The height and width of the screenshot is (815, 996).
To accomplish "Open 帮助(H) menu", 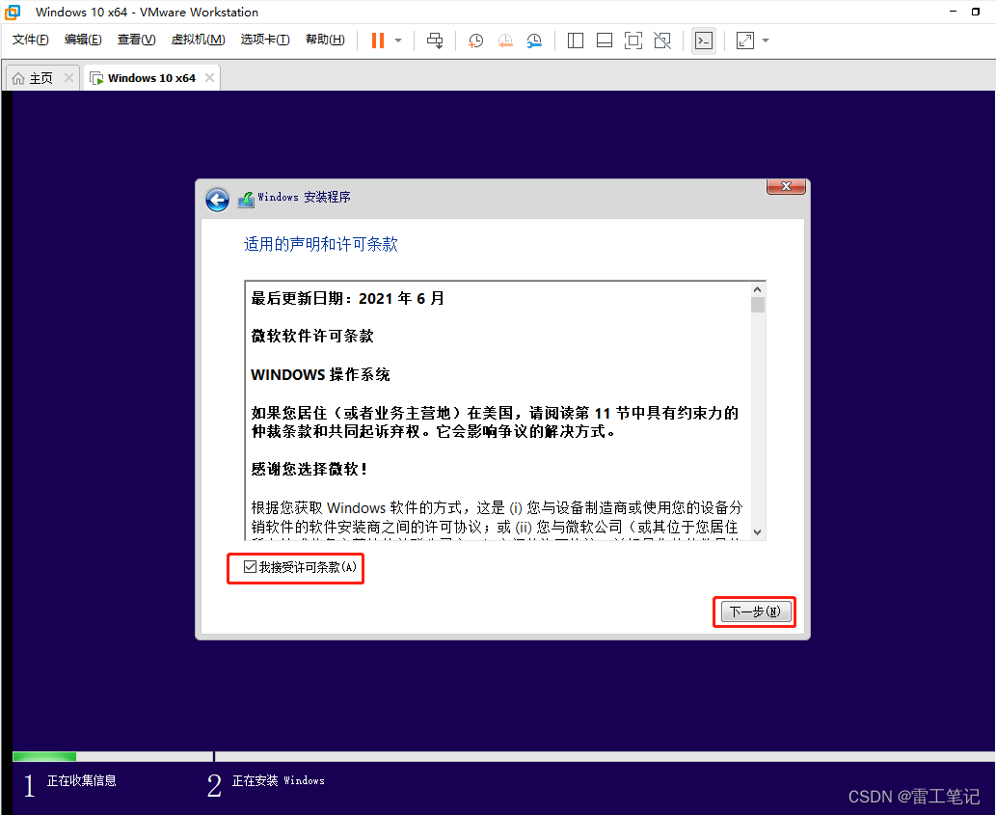I will pyautogui.click(x=325, y=40).
